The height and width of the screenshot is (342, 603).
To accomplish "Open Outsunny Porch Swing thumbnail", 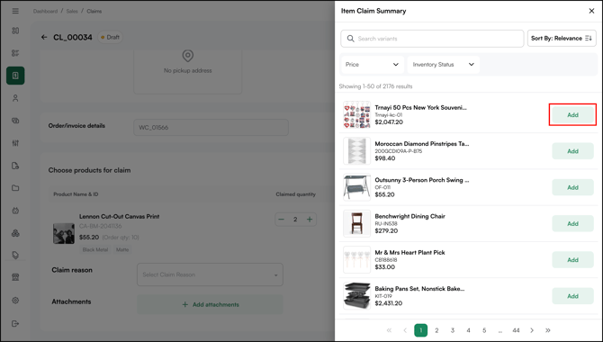I will point(357,187).
